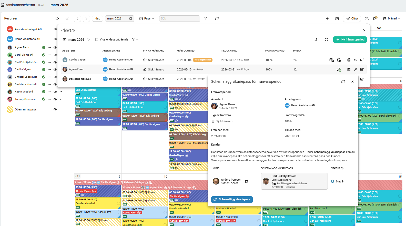
Task: Open filter sliders next to mars 2026 in Frånvaro
Action: coord(88,39)
